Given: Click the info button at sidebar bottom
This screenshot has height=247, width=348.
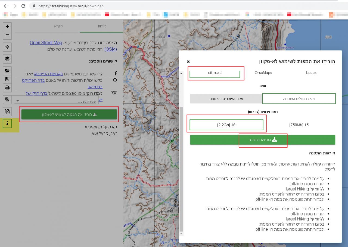Looking at the screenshot, I should pos(7,123).
